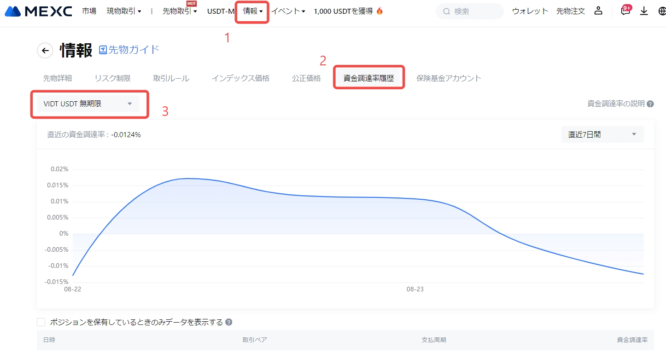The height and width of the screenshot is (353, 666).
Task: Click help icon next to position checkbox
Action: 229,322
